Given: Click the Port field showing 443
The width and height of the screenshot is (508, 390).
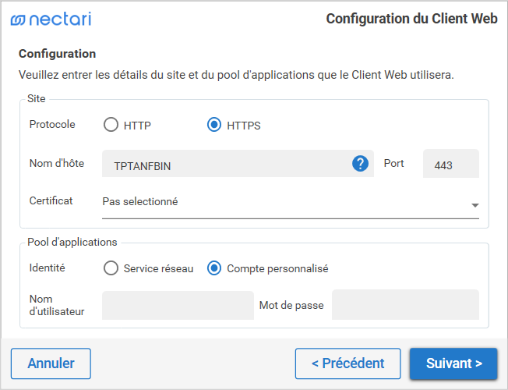Looking at the screenshot, I should pos(450,165).
